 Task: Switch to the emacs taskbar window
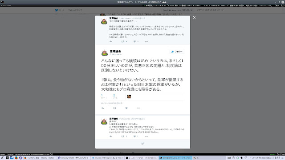point(73,158)
